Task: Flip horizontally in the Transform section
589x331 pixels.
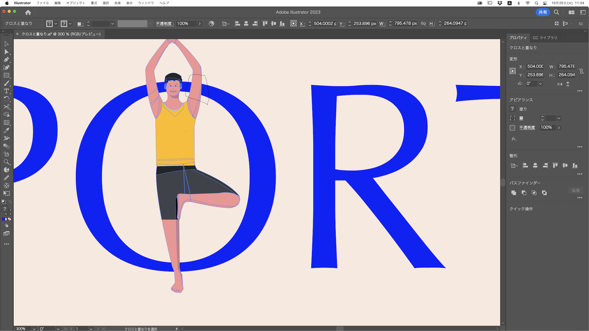Action: coord(560,84)
